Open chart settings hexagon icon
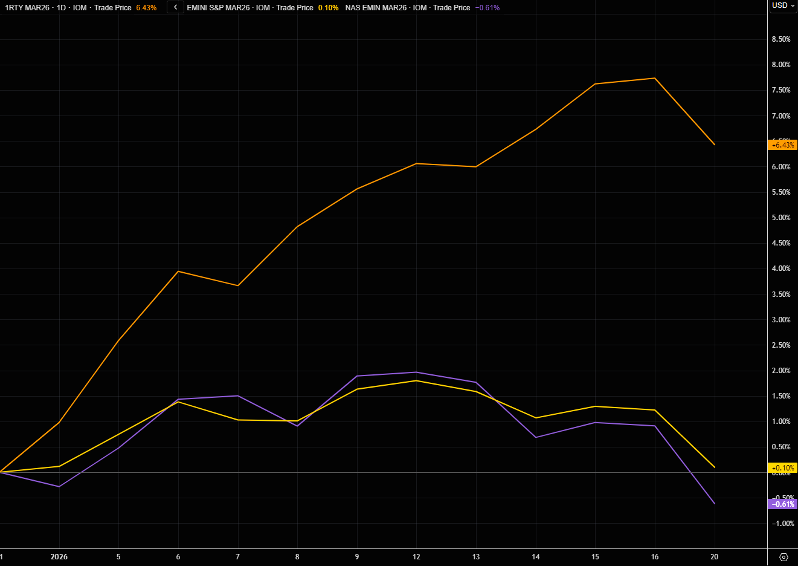 pos(784,557)
